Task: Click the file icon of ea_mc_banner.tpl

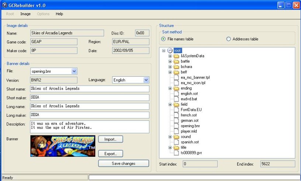Action: (x=176, y=77)
